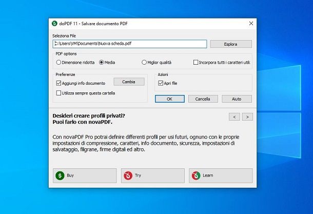Click the 'Azioni' group label
The height and width of the screenshot is (214, 313).
(163, 74)
